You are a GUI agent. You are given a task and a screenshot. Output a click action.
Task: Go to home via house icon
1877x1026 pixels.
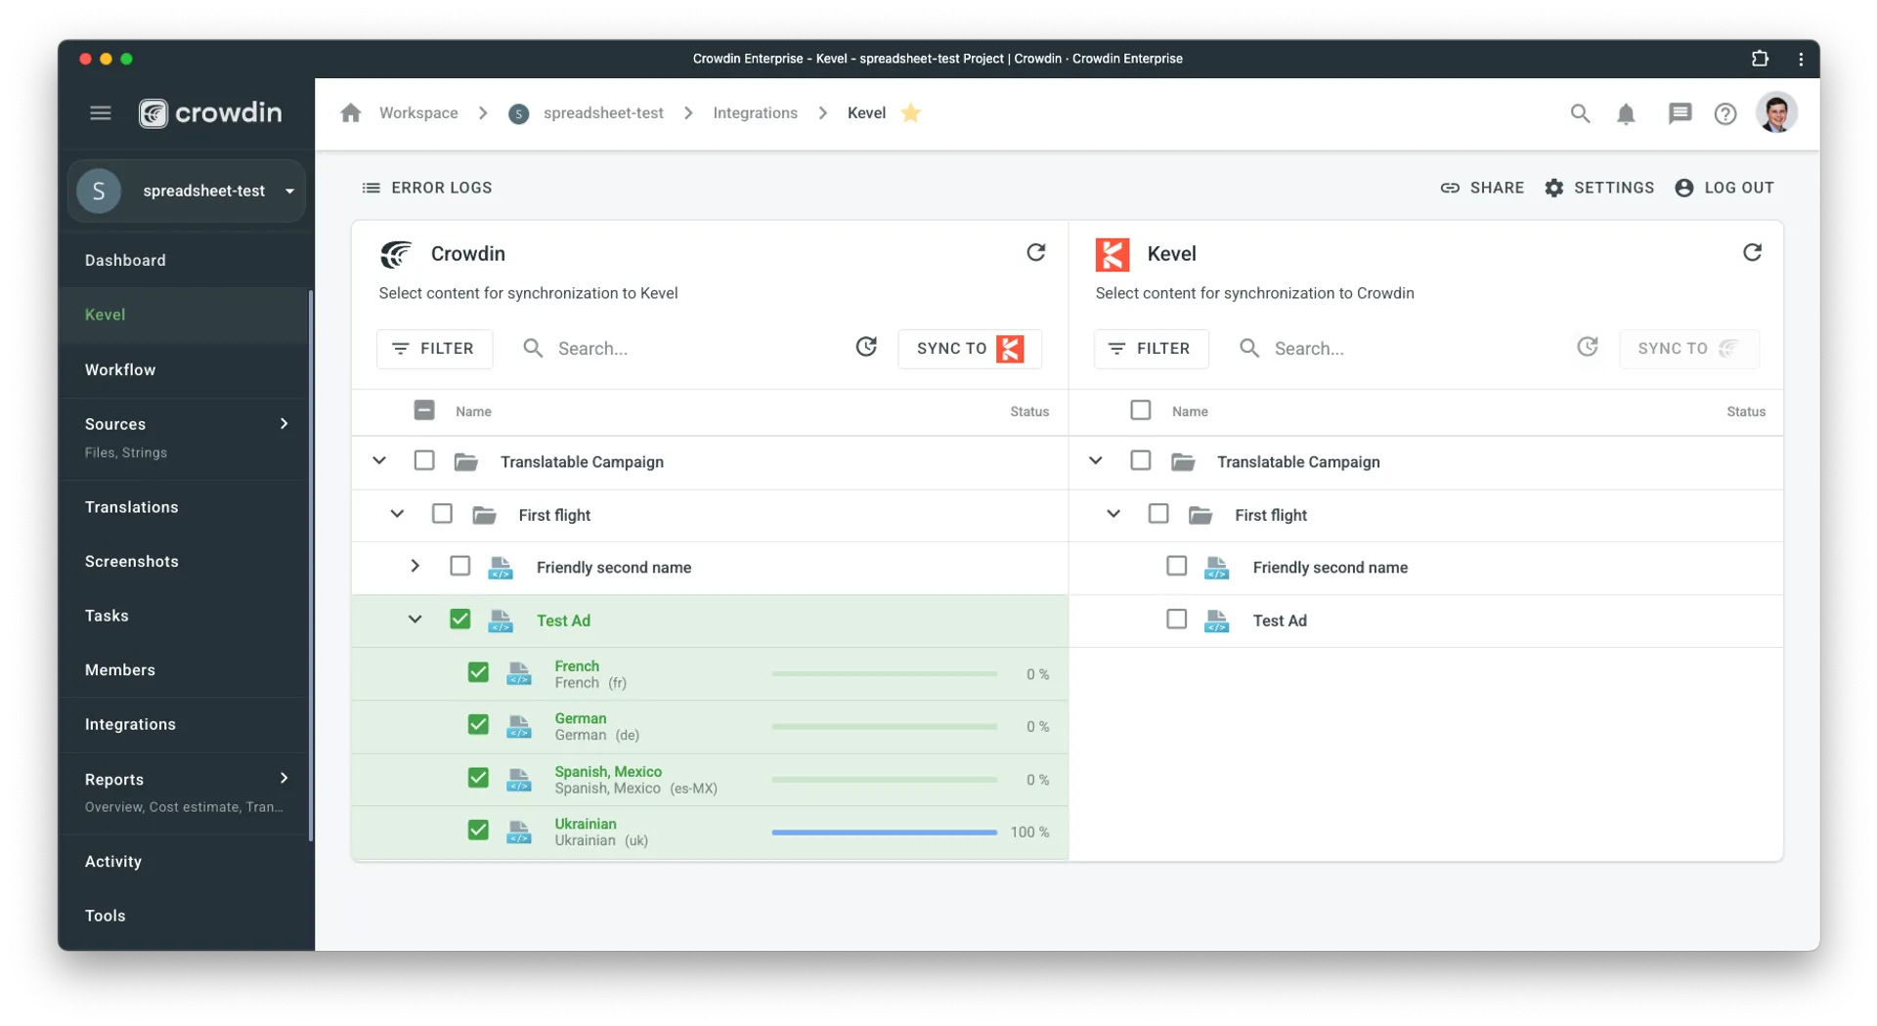click(x=351, y=113)
